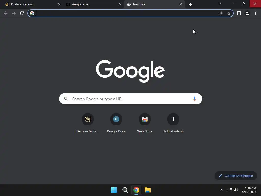The height and width of the screenshot is (196, 261).
Task: Expand the tab search dropdown arrow
Action: [220, 4]
